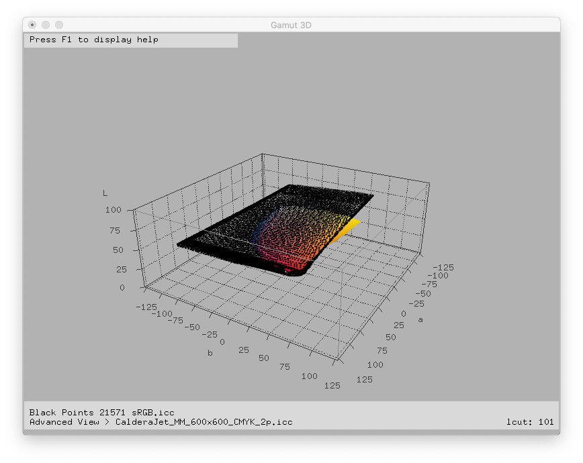Click the 'Black Points 21571 sRGB.icc' status text

tap(102, 411)
